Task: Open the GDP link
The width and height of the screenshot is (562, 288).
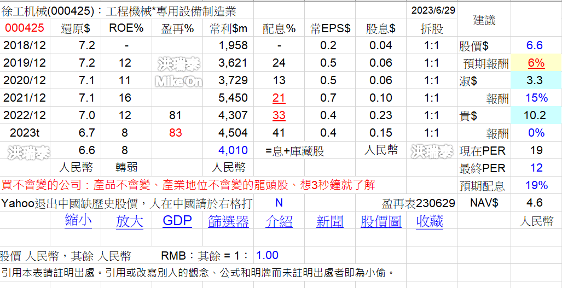Action: click(x=177, y=221)
